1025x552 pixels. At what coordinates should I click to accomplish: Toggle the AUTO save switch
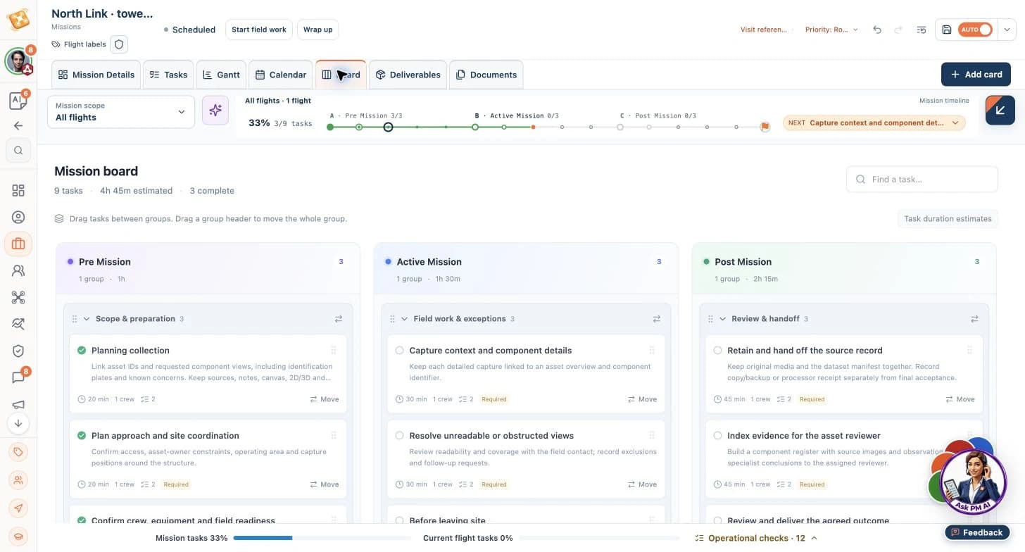tap(975, 30)
